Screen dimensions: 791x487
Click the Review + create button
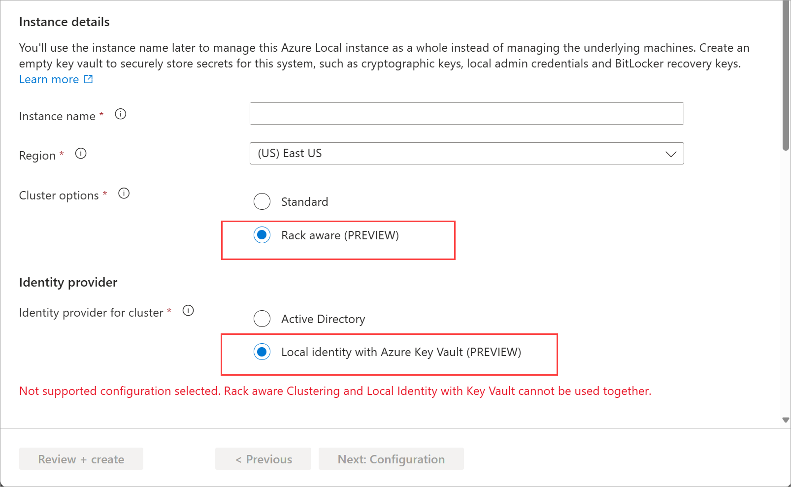point(81,459)
